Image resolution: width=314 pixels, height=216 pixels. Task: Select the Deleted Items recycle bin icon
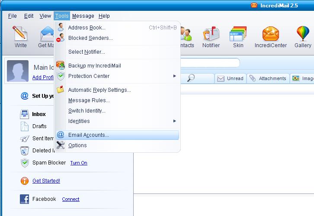[x=24, y=151]
